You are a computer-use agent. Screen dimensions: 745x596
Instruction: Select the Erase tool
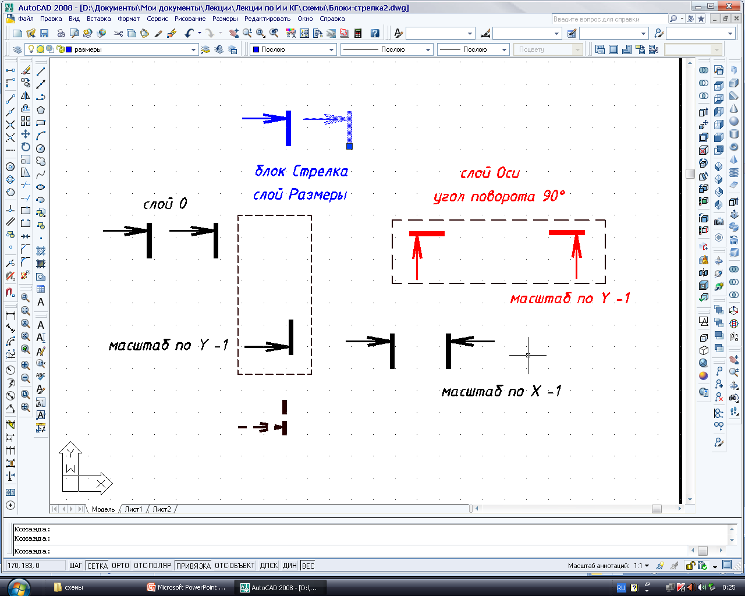click(x=26, y=70)
